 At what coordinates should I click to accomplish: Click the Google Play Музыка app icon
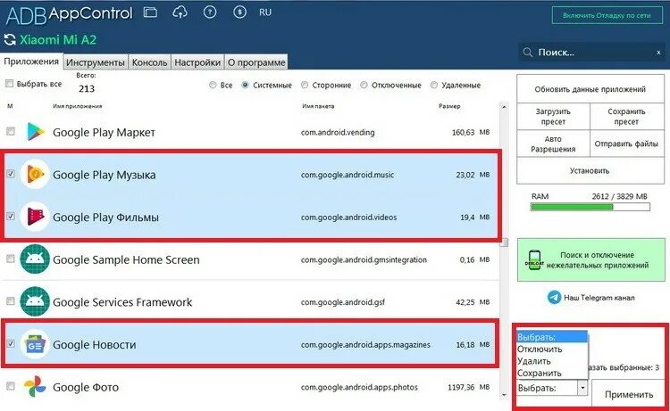pyautogui.click(x=35, y=175)
